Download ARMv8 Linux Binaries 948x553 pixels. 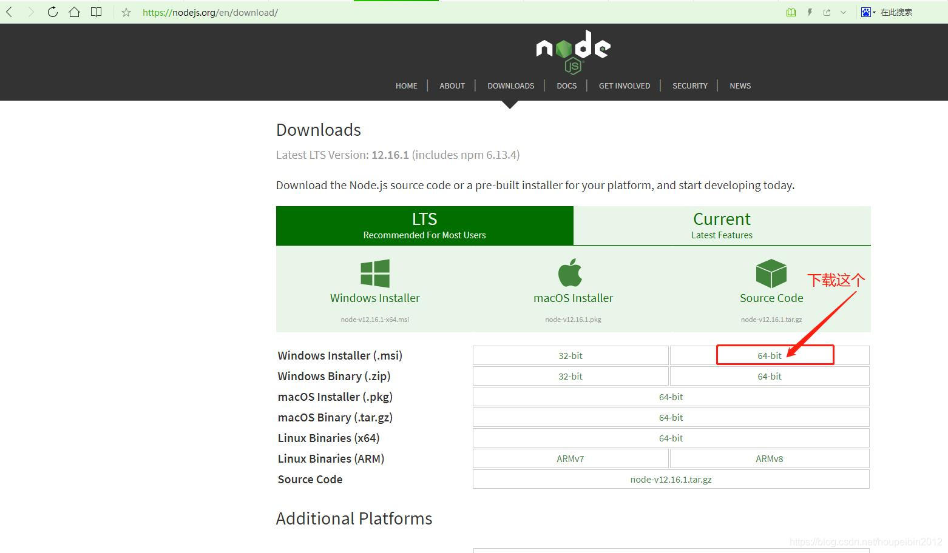pyautogui.click(x=770, y=459)
